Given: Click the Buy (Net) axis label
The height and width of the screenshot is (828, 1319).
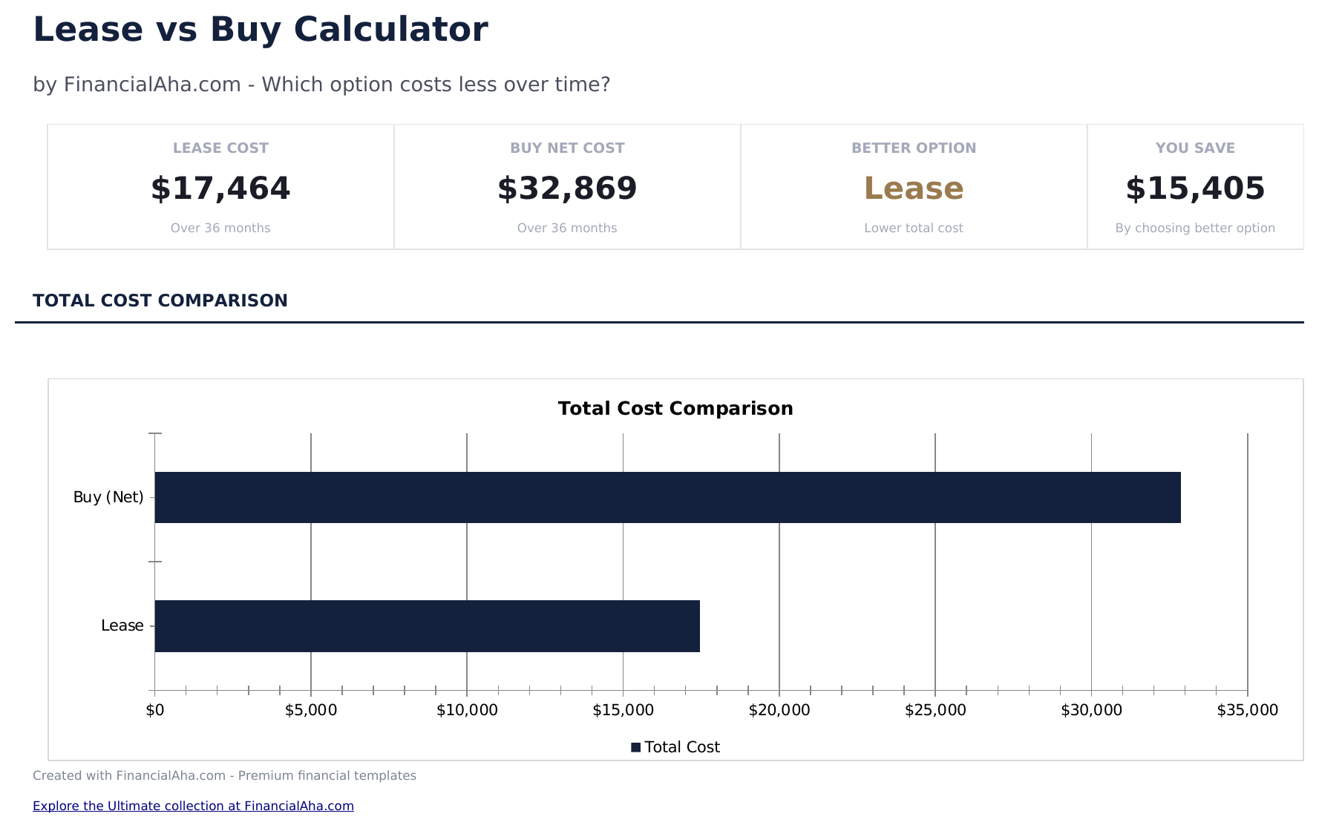Looking at the screenshot, I should click(x=108, y=497).
